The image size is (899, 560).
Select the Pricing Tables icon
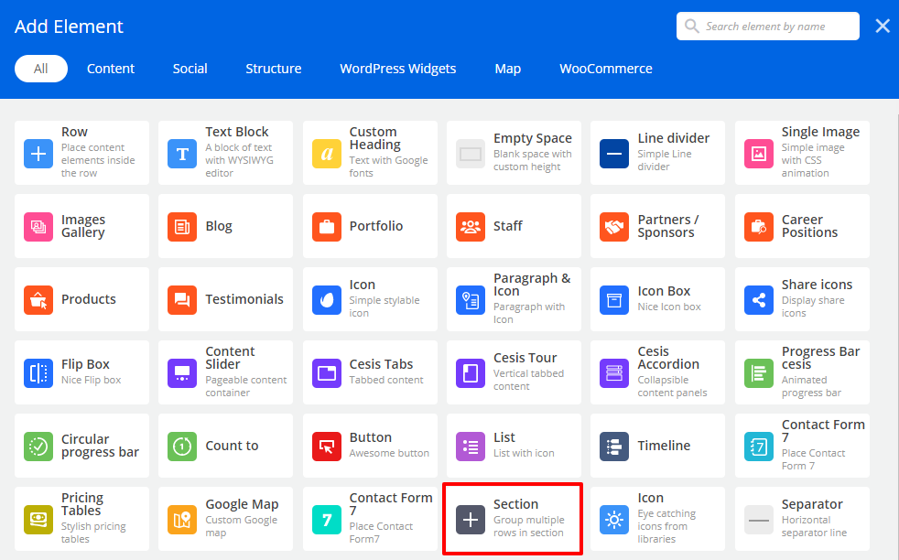click(x=38, y=520)
